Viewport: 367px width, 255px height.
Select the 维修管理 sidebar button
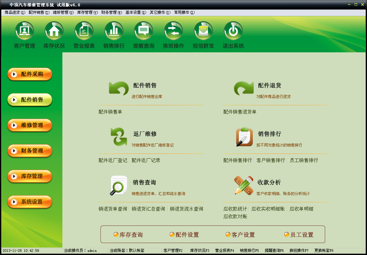(x=30, y=125)
